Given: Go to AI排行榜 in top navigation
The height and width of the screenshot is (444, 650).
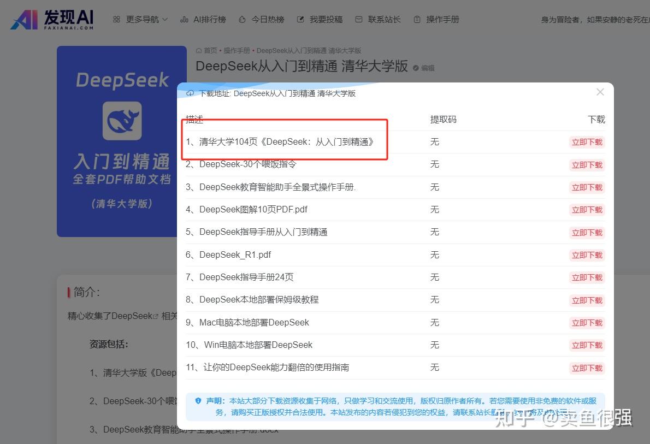Looking at the screenshot, I should tap(203, 20).
